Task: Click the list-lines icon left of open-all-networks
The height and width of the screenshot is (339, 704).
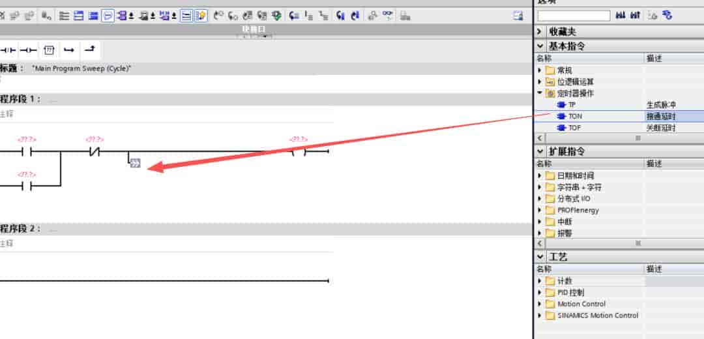Action: (x=64, y=16)
